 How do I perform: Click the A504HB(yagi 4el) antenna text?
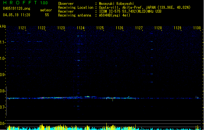pyautogui.click(x=114, y=15)
